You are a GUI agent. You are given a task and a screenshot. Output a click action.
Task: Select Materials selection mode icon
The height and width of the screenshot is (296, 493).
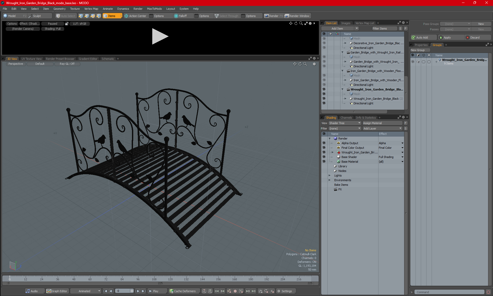point(99,16)
